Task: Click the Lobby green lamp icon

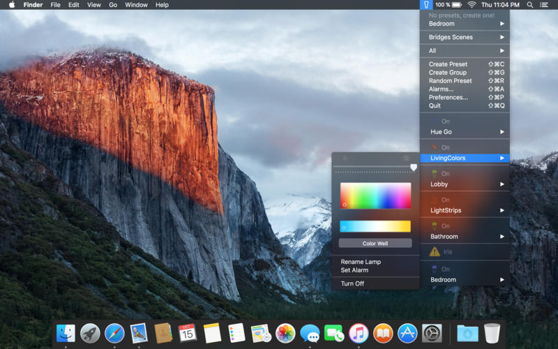Action: pos(434,173)
